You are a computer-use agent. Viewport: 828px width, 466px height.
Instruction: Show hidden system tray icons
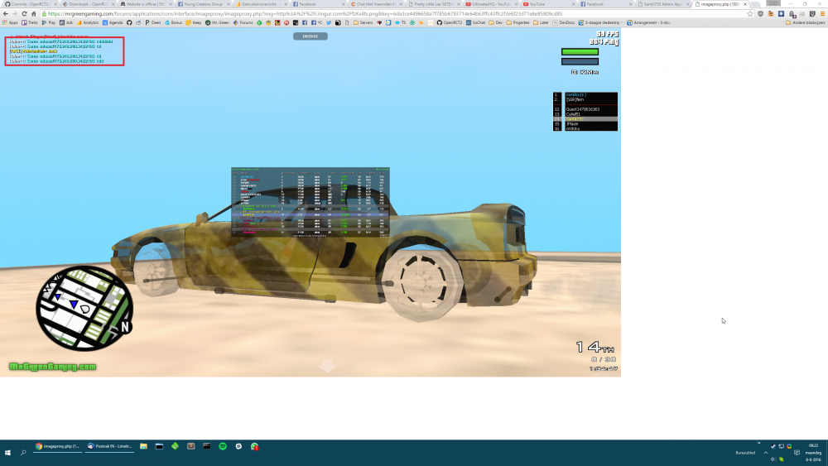[766, 453]
